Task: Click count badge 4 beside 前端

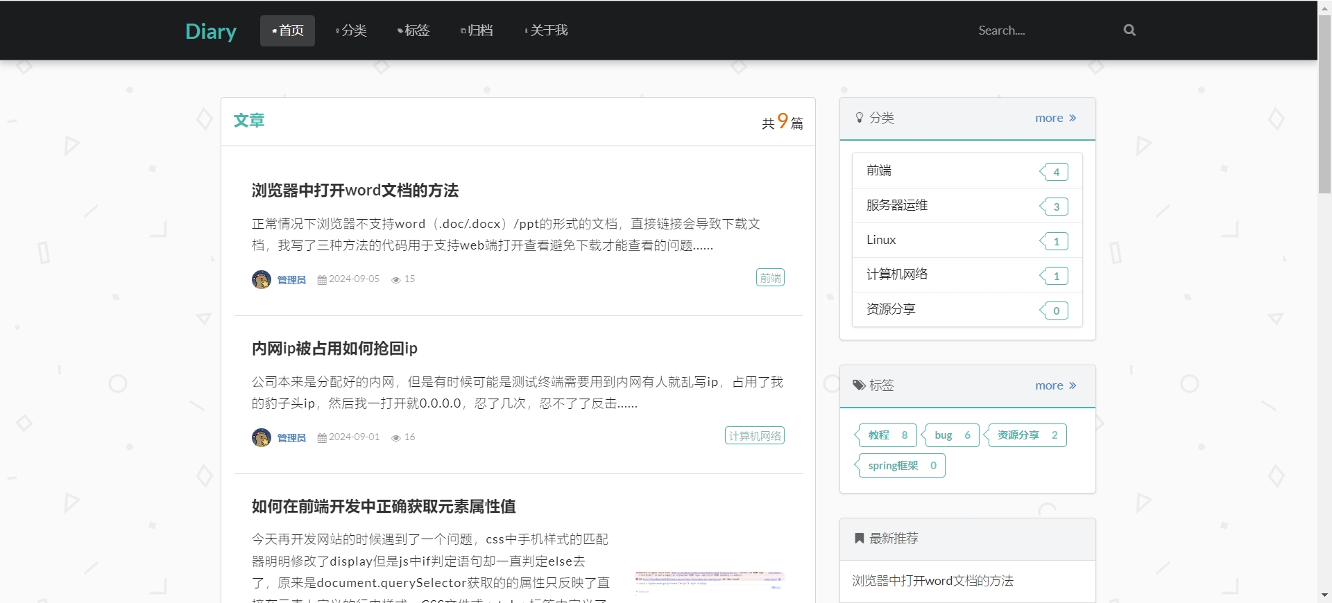Action: point(1054,172)
